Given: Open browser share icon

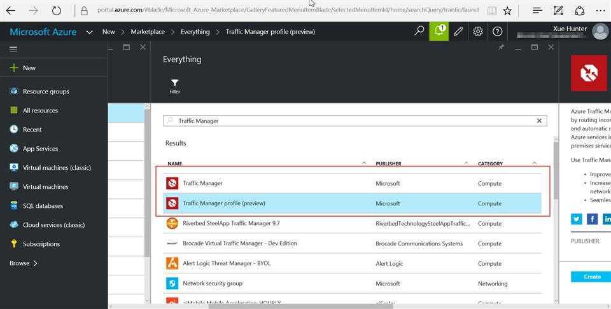Looking at the screenshot, I should coord(579,11).
